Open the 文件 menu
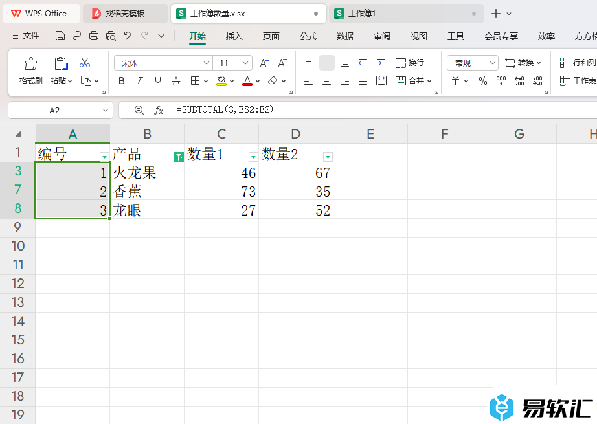The image size is (597, 424). click(x=26, y=36)
